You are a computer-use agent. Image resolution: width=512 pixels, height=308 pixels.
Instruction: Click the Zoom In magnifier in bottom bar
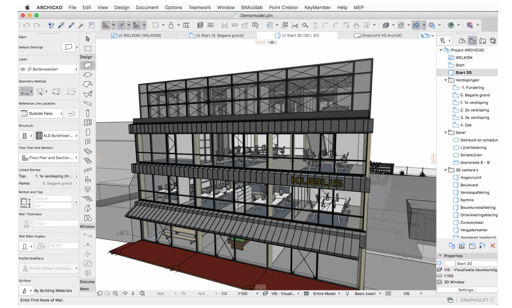[115, 294]
